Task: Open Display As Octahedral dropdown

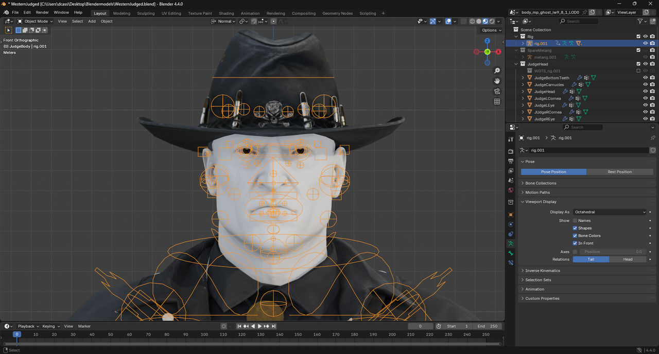Action: 610,212
